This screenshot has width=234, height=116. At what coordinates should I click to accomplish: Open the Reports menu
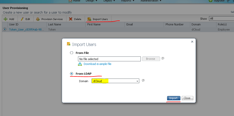(128, 1)
